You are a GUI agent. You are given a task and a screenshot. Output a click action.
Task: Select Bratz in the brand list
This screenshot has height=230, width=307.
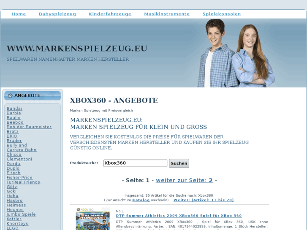(x=13, y=132)
